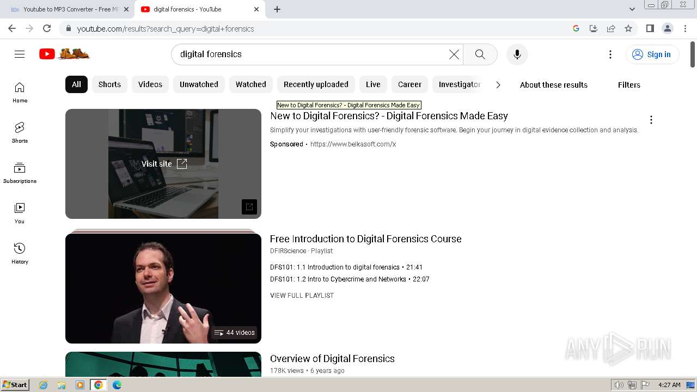The height and width of the screenshot is (392, 697).
Task: Play DFS101: 1.1 Introduction to digital forensics
Action: click(346, 267)
